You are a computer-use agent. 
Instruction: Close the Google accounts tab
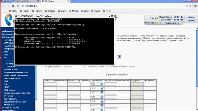tap(38, 1)
